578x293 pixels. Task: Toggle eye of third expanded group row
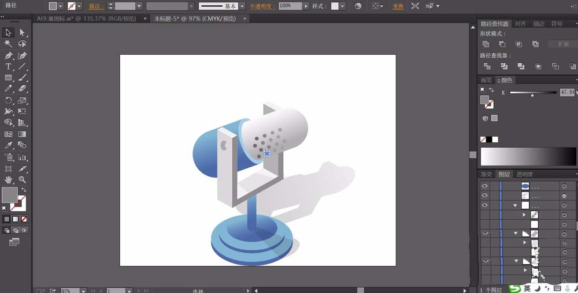[x=485, y=205]
